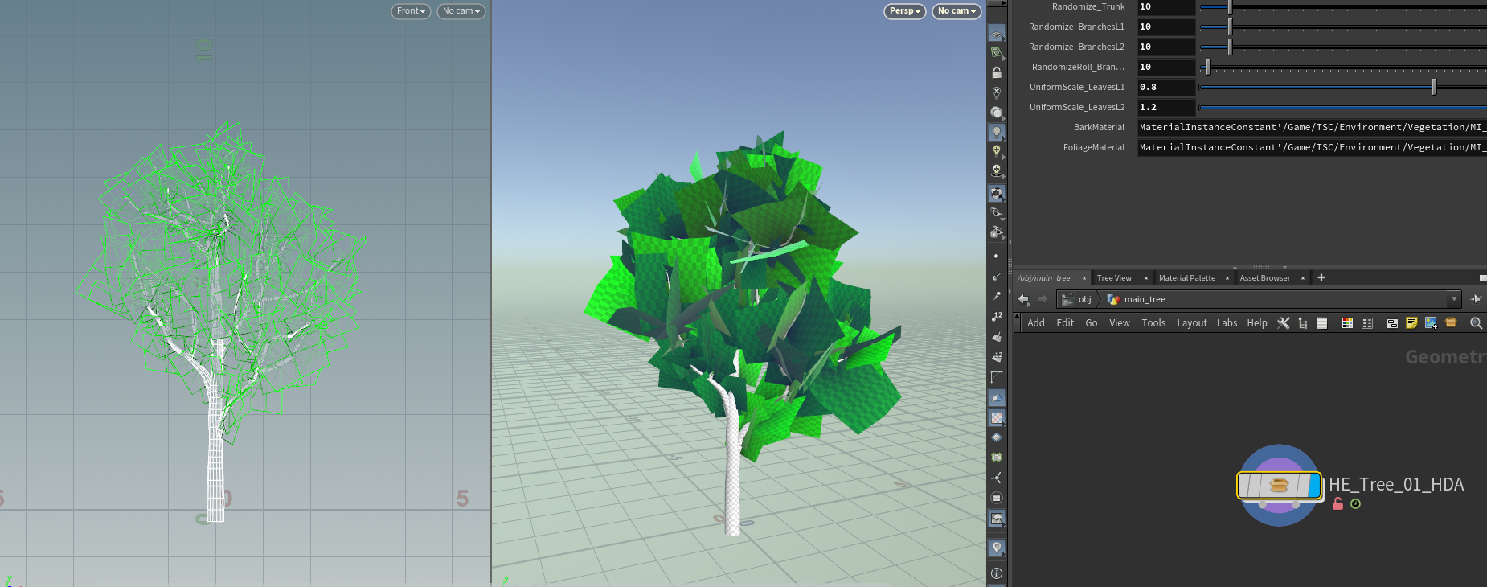Screen dimensions: 1487x587
Task: Toggle display point normals icon
Action: [997, 277]
